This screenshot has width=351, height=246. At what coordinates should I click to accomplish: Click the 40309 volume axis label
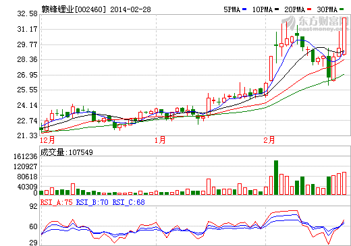[x=27, y=187]
